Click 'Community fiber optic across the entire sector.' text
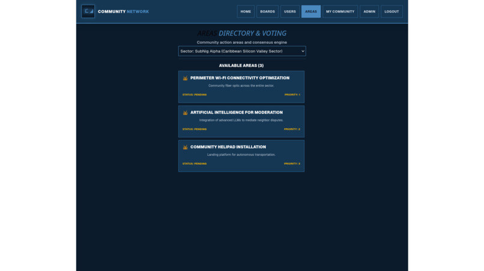The image size is (484, 271). click(x=241, y=86)
